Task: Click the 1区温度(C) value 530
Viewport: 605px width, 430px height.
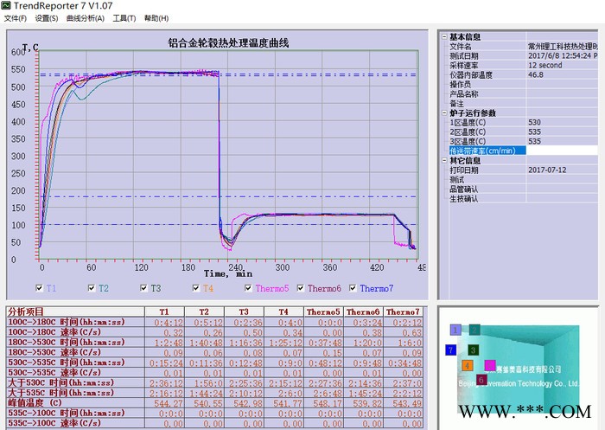Action: pyautogui.click(x=562, y=123)
